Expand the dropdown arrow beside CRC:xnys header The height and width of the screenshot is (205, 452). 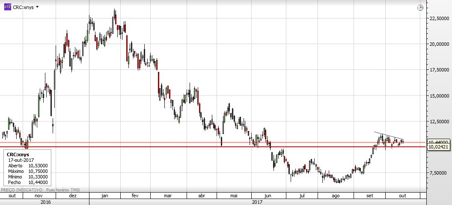pyautogui.click(x=37, y=7)
